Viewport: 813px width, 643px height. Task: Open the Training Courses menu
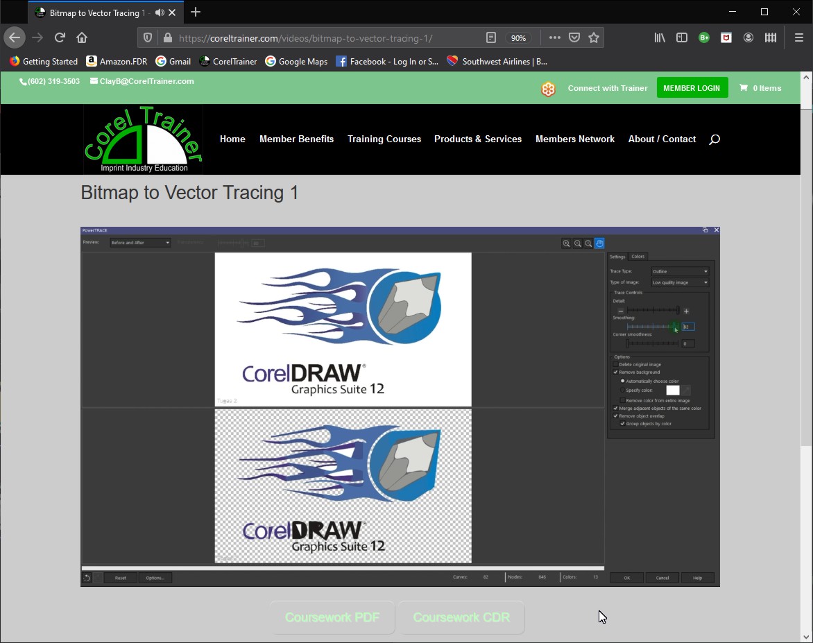tap(384, 139)
